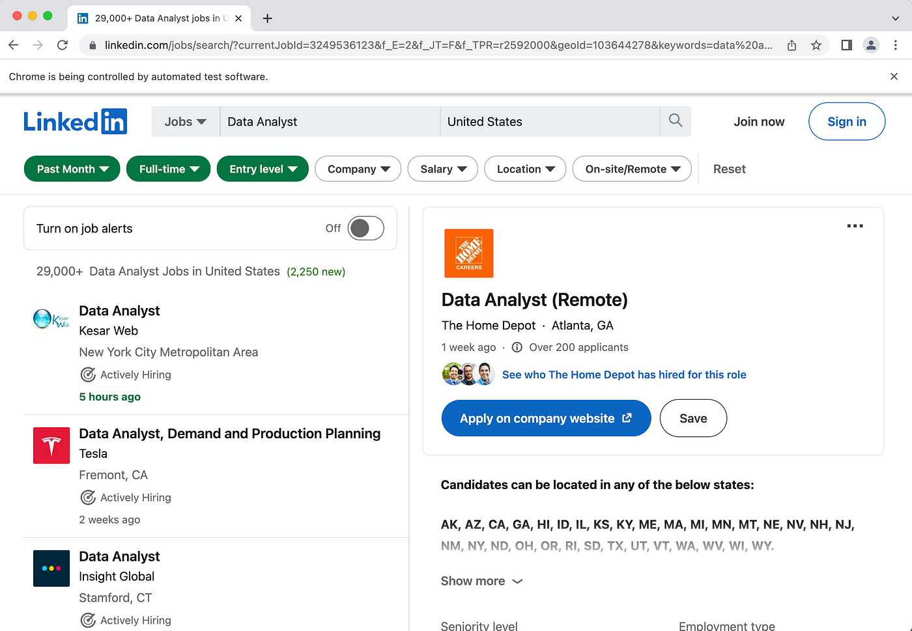Open Chrome three-dot menu

[x=896, y=45]
